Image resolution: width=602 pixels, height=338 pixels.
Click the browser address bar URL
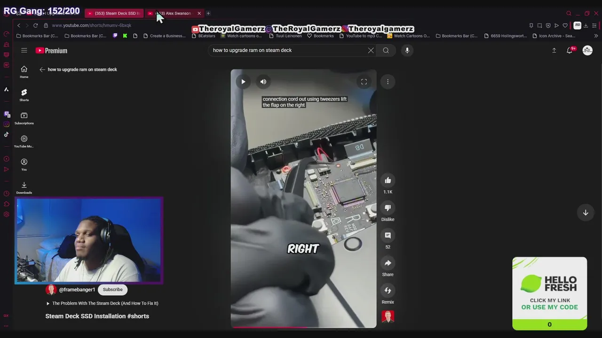(92, 25)
